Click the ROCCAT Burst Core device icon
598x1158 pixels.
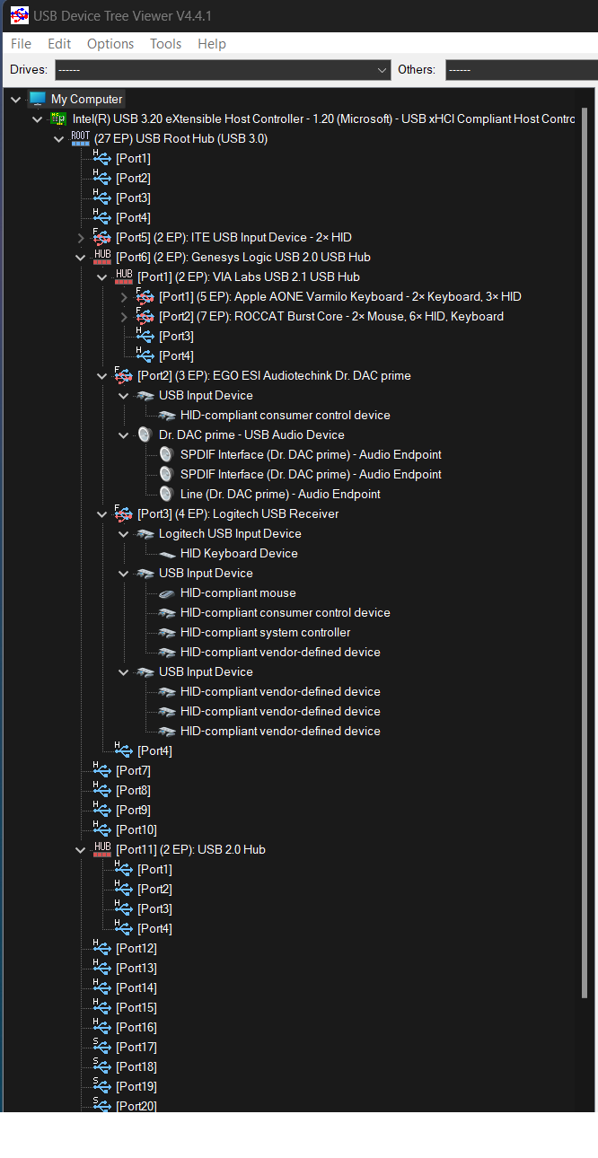coord(145,316)
